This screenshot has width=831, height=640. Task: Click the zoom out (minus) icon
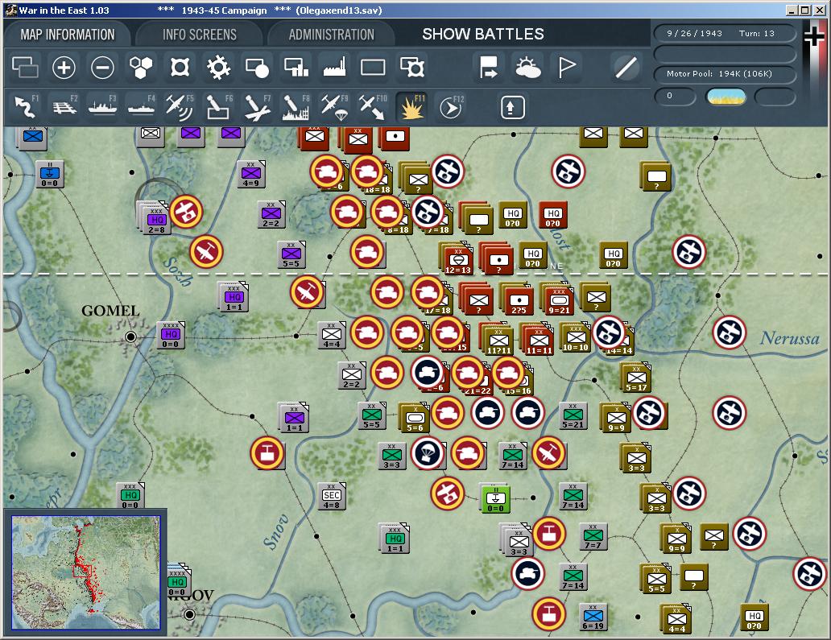(102, 68)
